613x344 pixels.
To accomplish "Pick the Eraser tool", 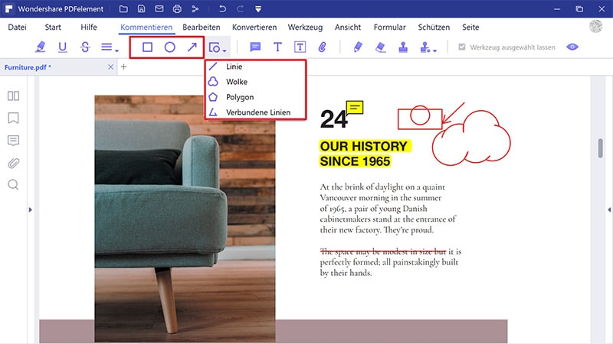I will [381, 47].
